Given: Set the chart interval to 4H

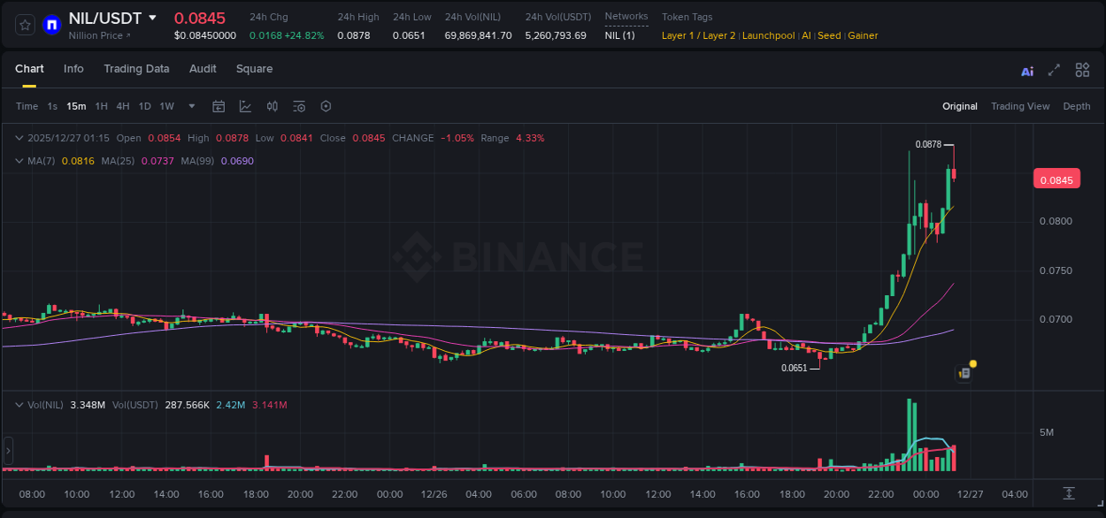Looking at the screenshot, I should 122,106.
